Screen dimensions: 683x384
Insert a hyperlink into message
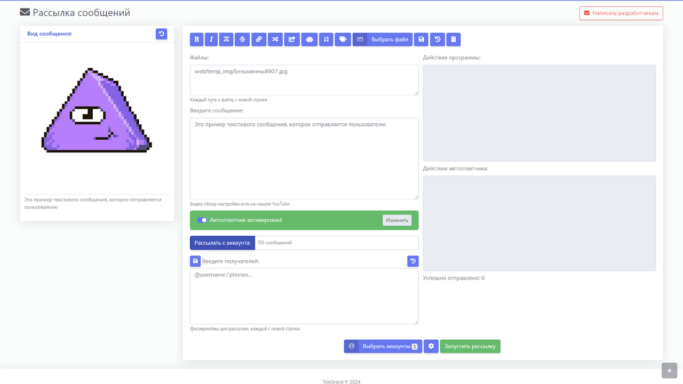259,39
